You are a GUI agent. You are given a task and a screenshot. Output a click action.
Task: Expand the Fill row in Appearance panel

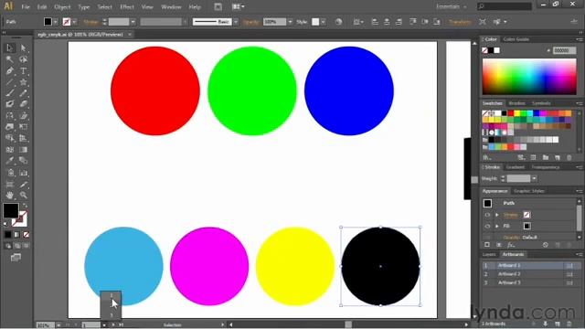[x=497, y=226]
